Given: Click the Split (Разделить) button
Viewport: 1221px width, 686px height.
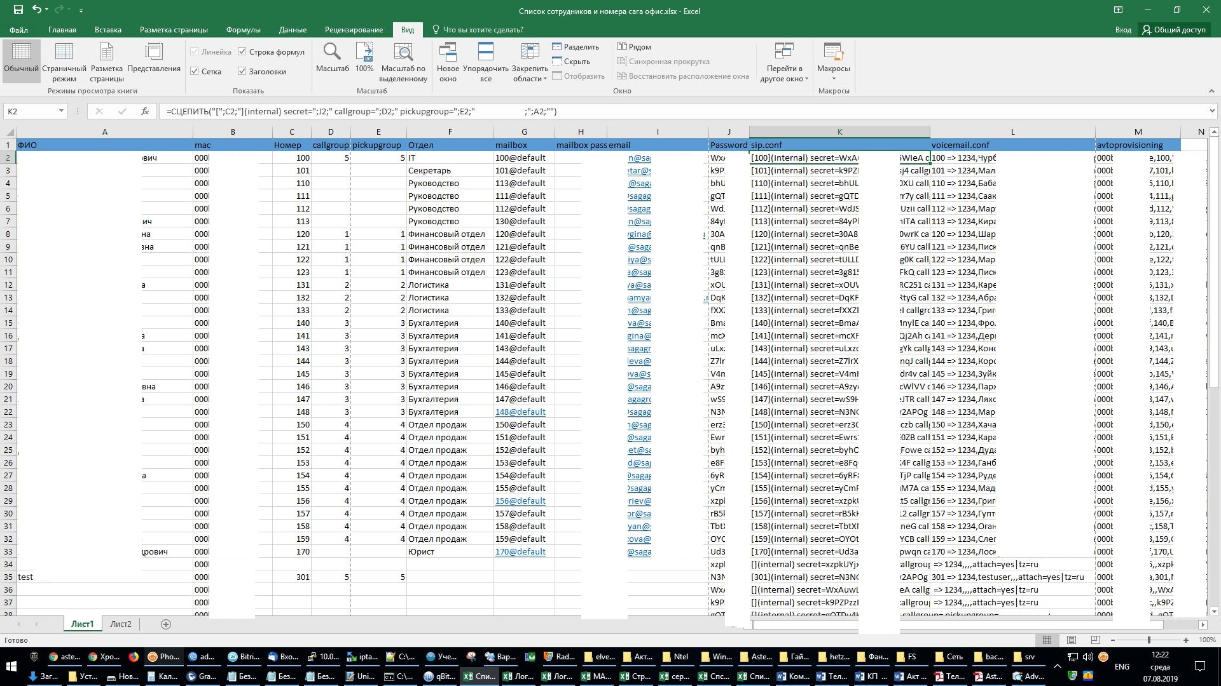Looking at the screenshot, I should 575,46.
